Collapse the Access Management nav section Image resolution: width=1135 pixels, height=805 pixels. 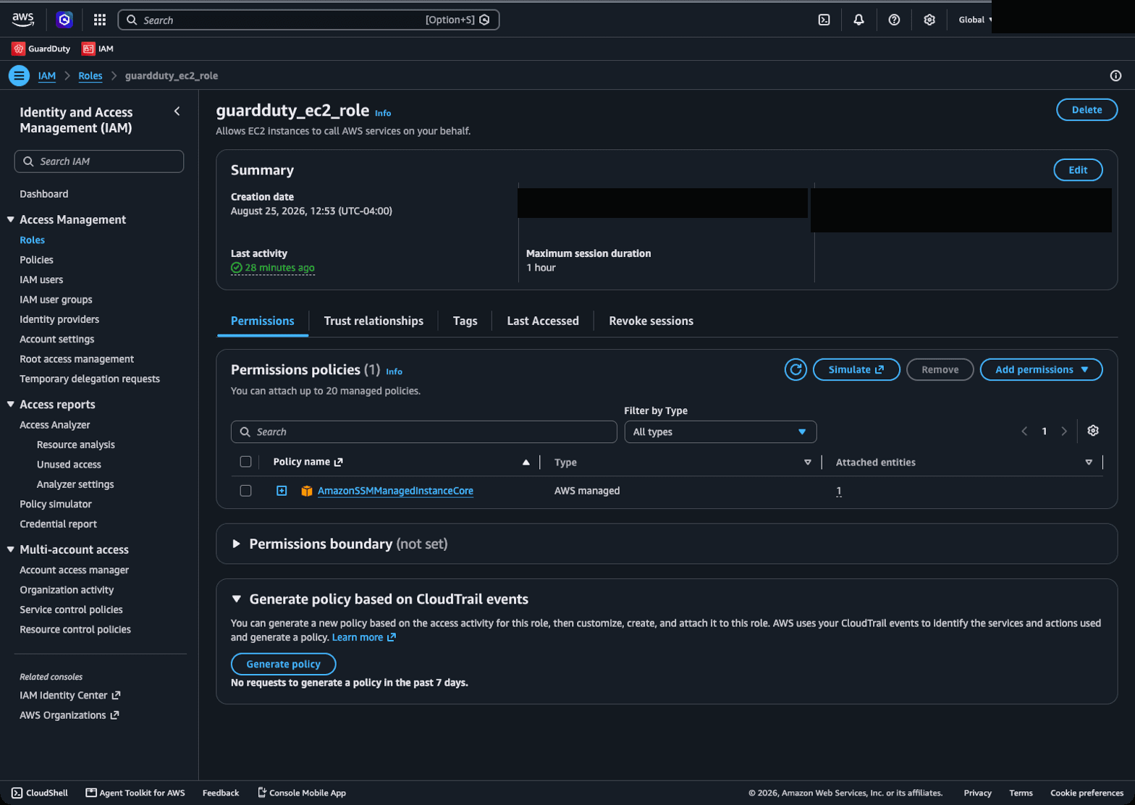(x=11, y=219)
